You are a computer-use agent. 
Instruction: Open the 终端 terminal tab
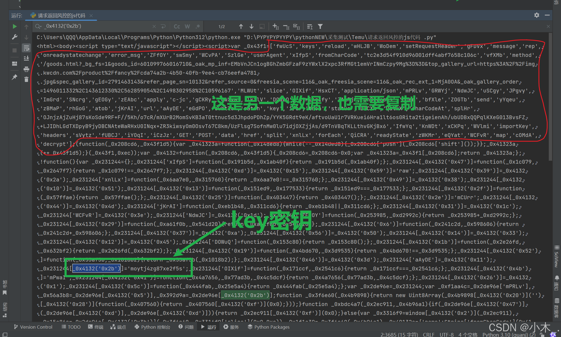[x=96, y=327]
